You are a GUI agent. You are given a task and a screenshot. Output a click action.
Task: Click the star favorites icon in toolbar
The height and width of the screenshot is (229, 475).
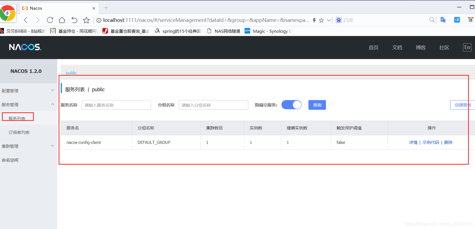pyautogui.click(x=86, y=20)
